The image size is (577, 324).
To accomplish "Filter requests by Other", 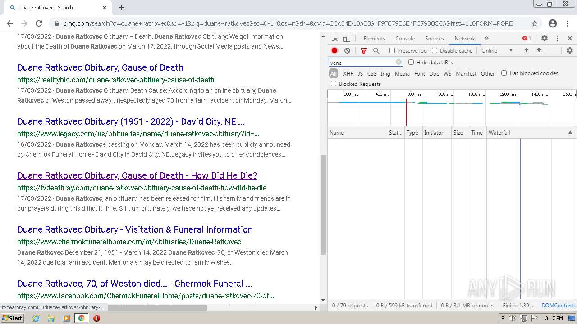I will tap(488, 73).
